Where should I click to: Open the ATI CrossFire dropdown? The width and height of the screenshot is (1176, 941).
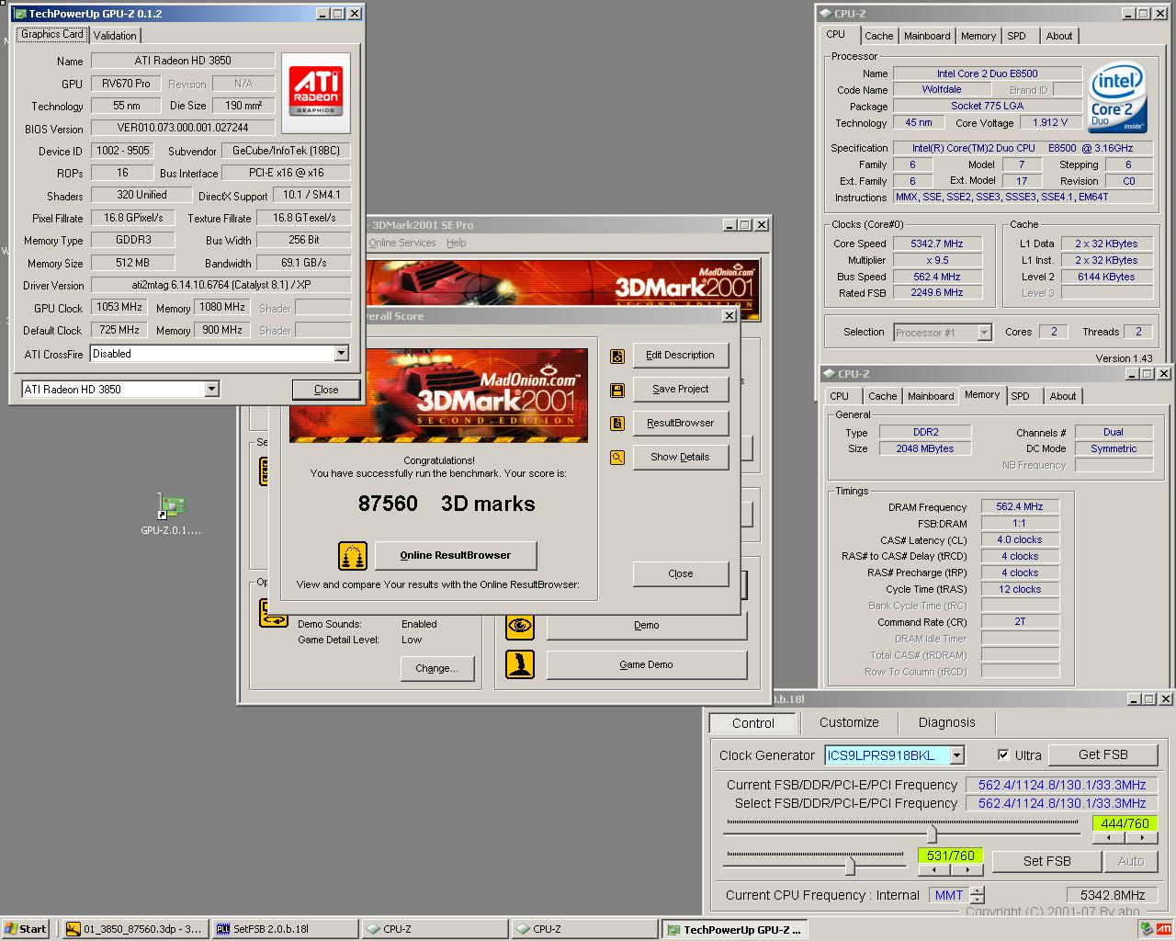click(x=341, y=354)
